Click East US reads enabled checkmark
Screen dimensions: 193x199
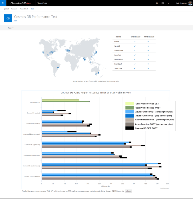tap(134, 41)
